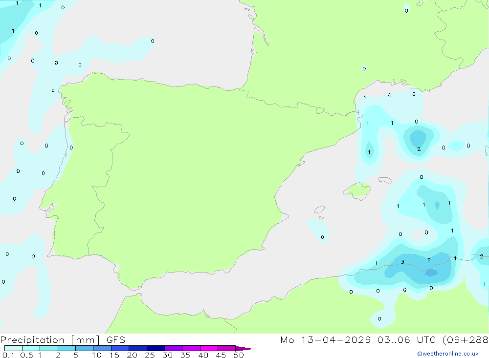Click the over-50 arrow tip of legend

pyautogui.click(x=244, y=348)
